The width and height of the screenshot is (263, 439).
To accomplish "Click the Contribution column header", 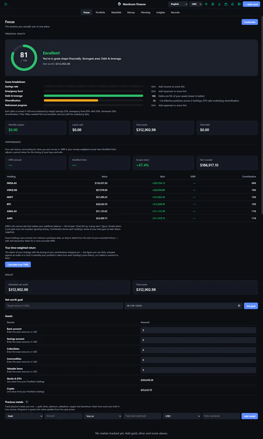I will point(249,177).
